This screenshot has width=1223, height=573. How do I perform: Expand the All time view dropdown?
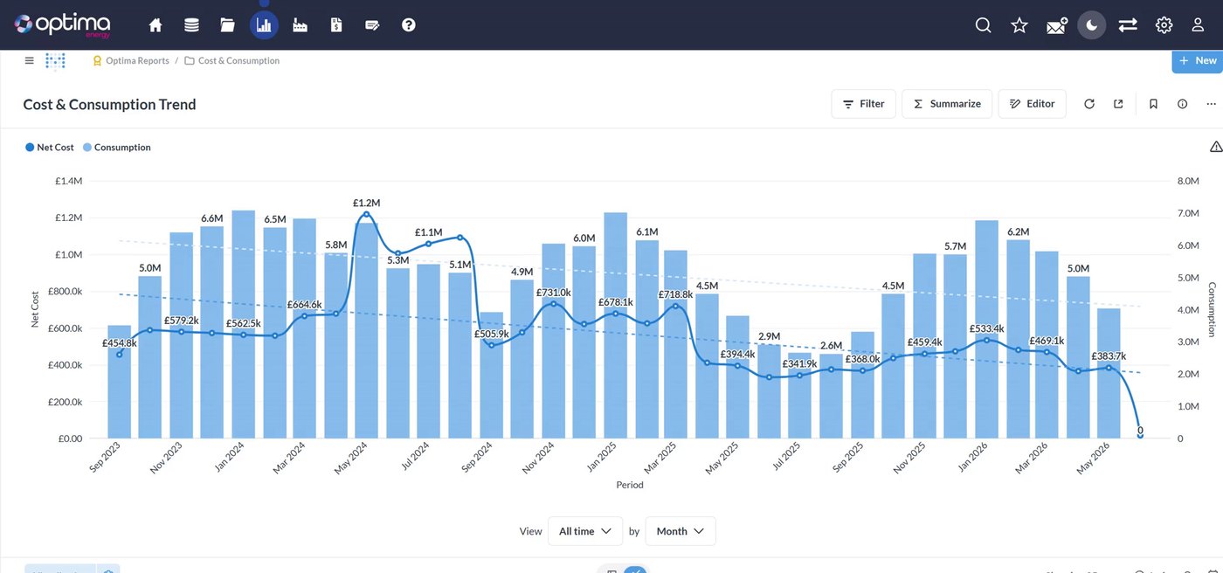(x=585, y=531)
